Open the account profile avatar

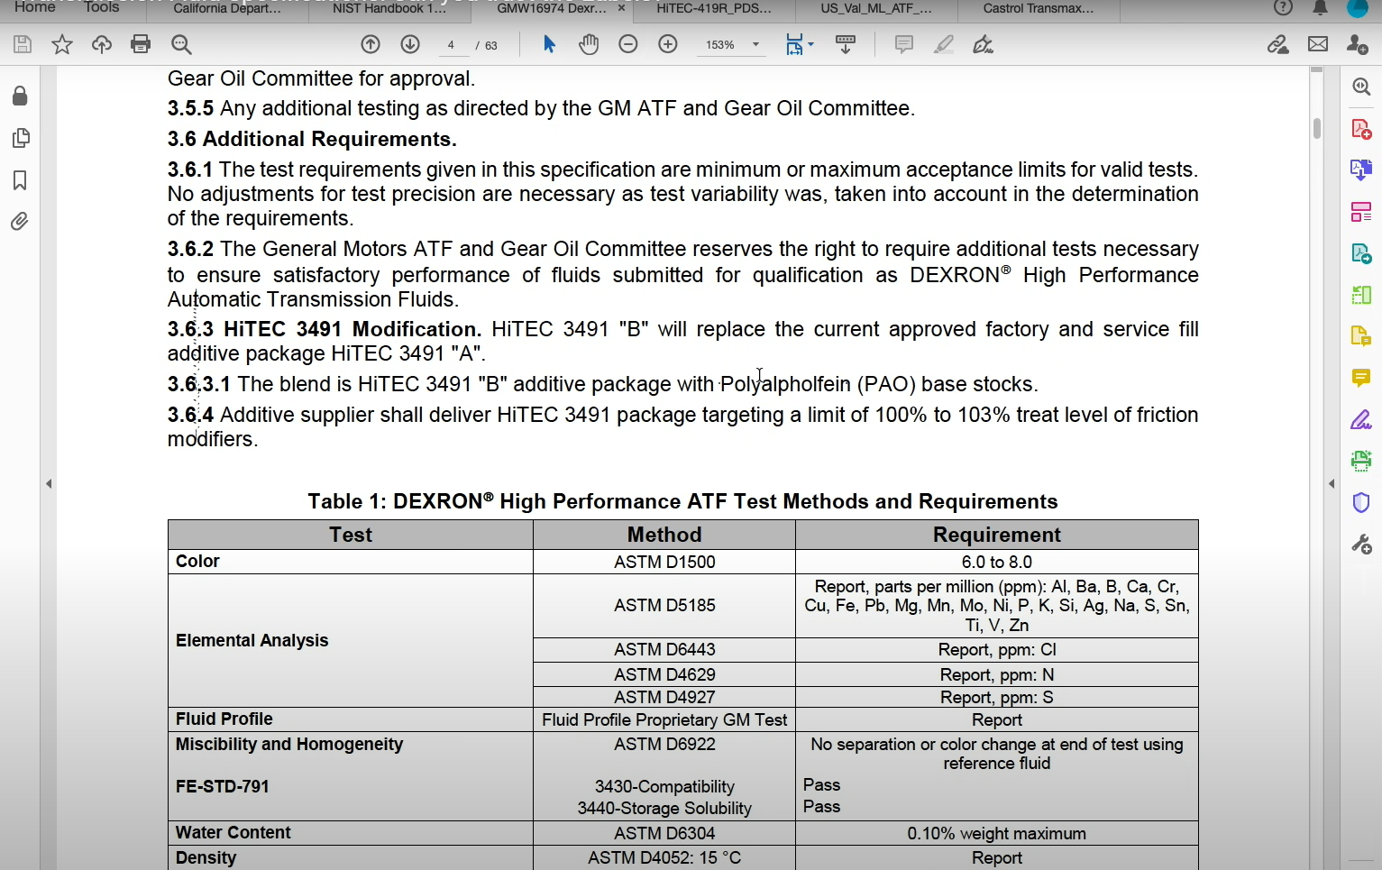[1358, 7]
